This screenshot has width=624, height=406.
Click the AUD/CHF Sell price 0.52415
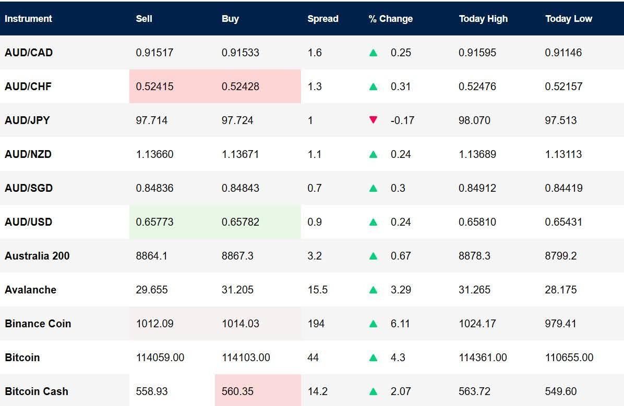(x=154, y=87)
